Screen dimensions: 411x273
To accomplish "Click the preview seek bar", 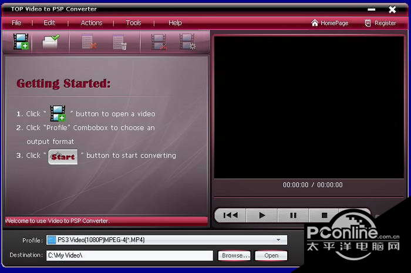I will [x=309, y=197].
